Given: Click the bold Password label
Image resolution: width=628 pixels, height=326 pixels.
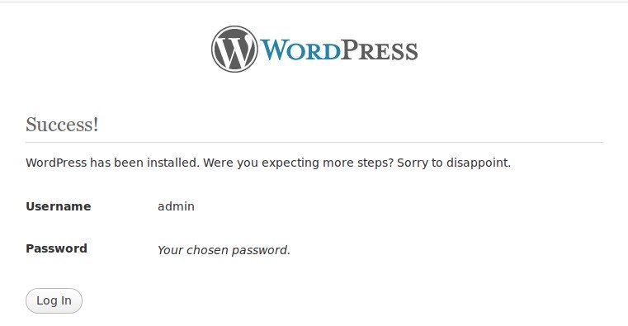Looking at the screenshot, I should point(56,248).
